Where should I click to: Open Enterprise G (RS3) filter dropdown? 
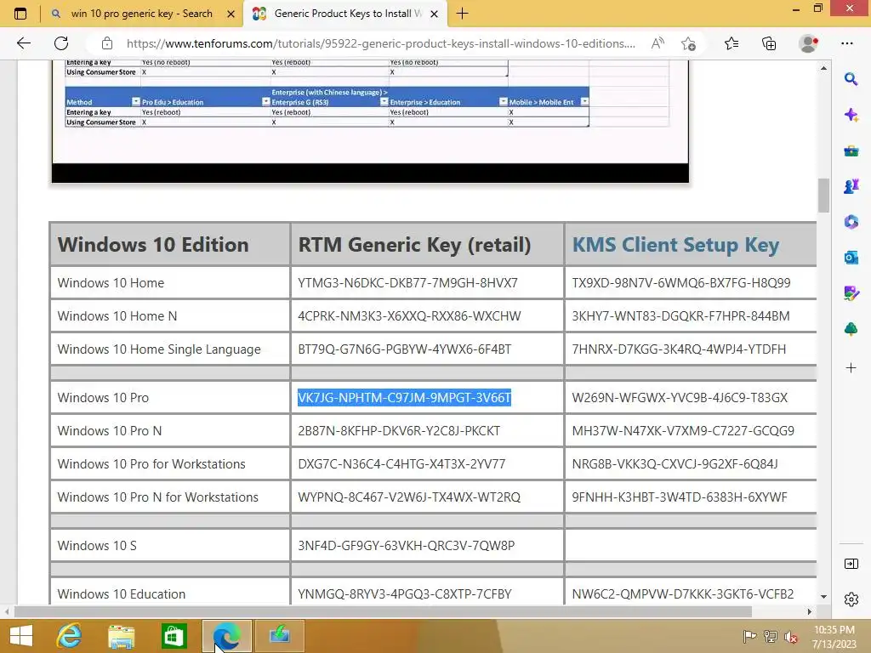[x=384, y=102]
